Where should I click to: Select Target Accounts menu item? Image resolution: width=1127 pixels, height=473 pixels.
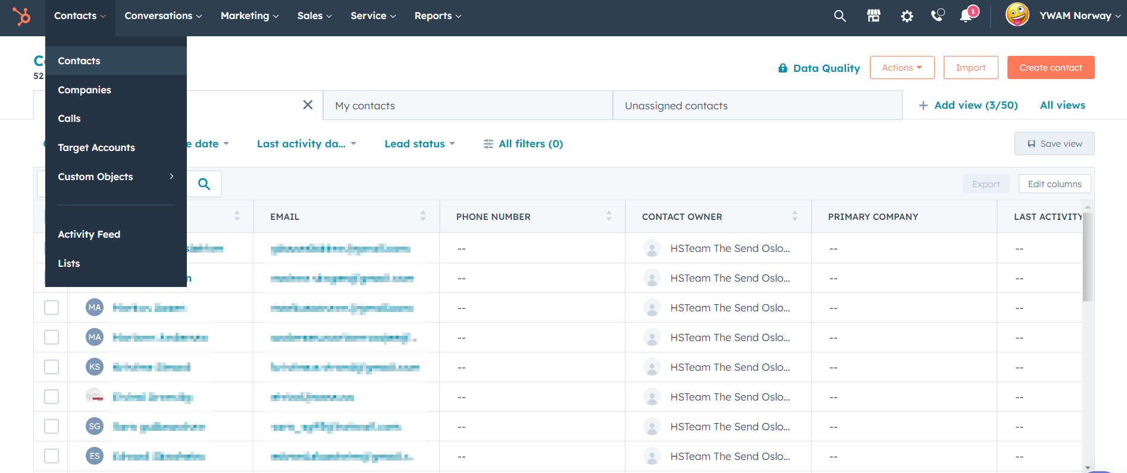pos(116,147)
